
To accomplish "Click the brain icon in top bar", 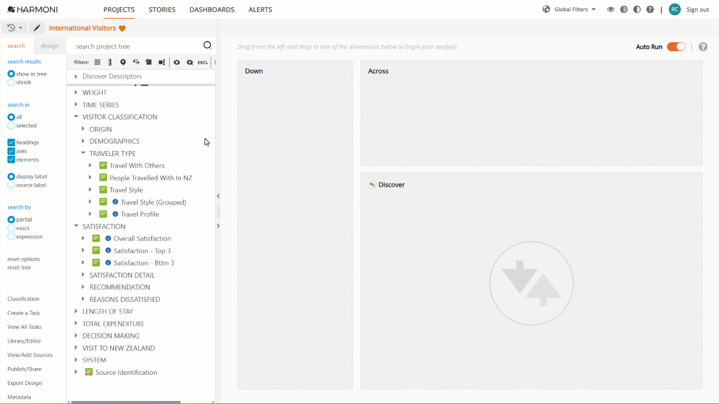I will pos(624,10).
